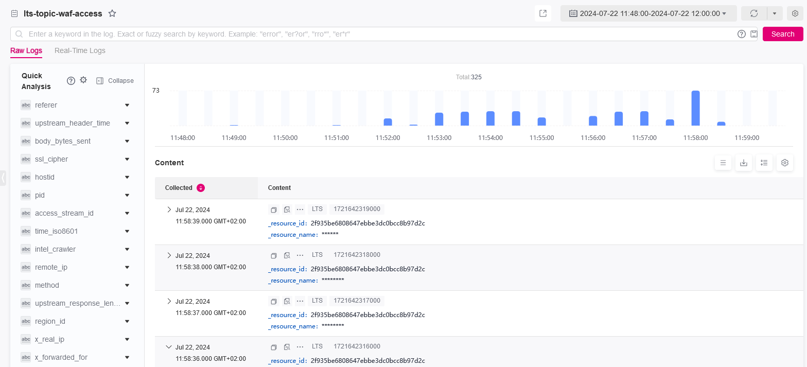The width and height of the screenshot is (807, 367).
Task: Star the lts-topic-waf-access log stream
Action: 112,13
